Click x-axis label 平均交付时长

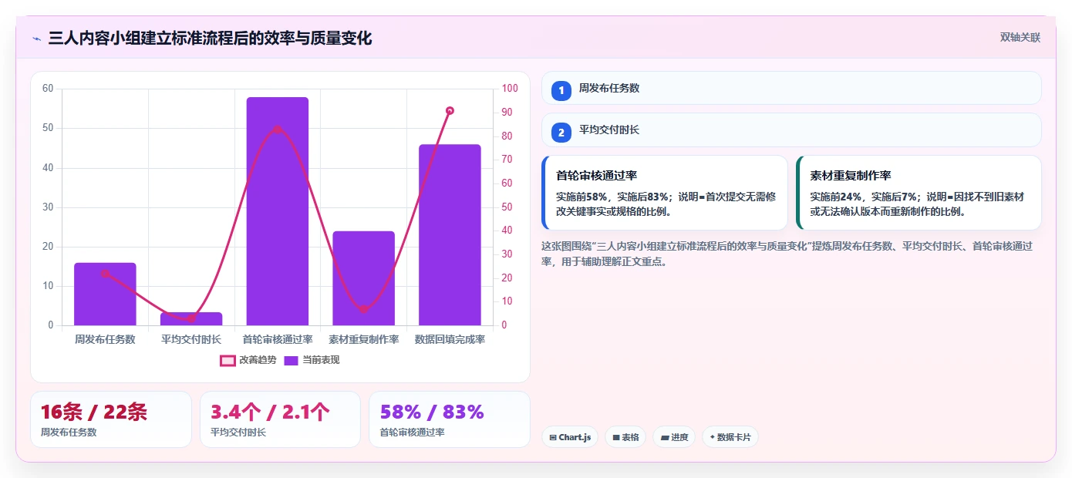(x=191, y=339)
